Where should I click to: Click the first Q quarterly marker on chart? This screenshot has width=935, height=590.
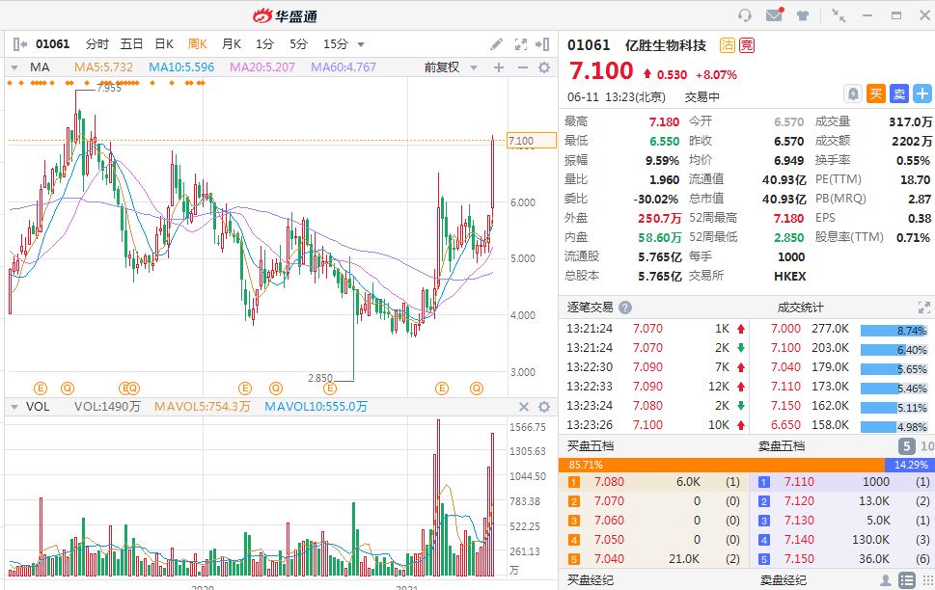click(x=68, y=389)
